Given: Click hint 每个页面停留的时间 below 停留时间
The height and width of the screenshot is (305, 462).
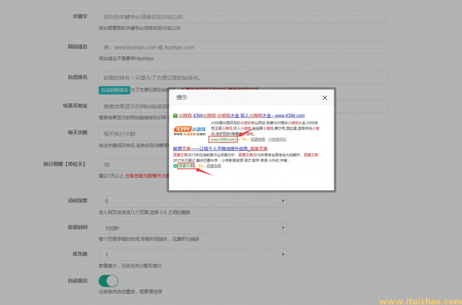Looking at the screenshot, I should (x=149, y=239).
